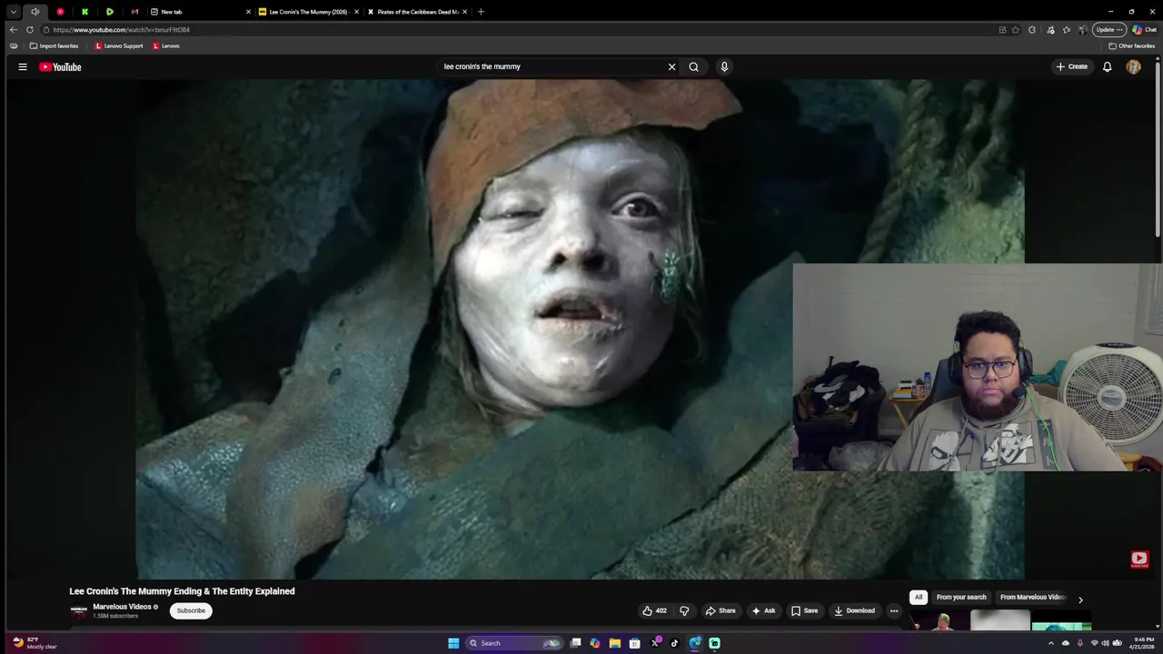Viewport: 1163px width, 654px height.
Task: Open browser Update settings menu
Action: 1109,29
